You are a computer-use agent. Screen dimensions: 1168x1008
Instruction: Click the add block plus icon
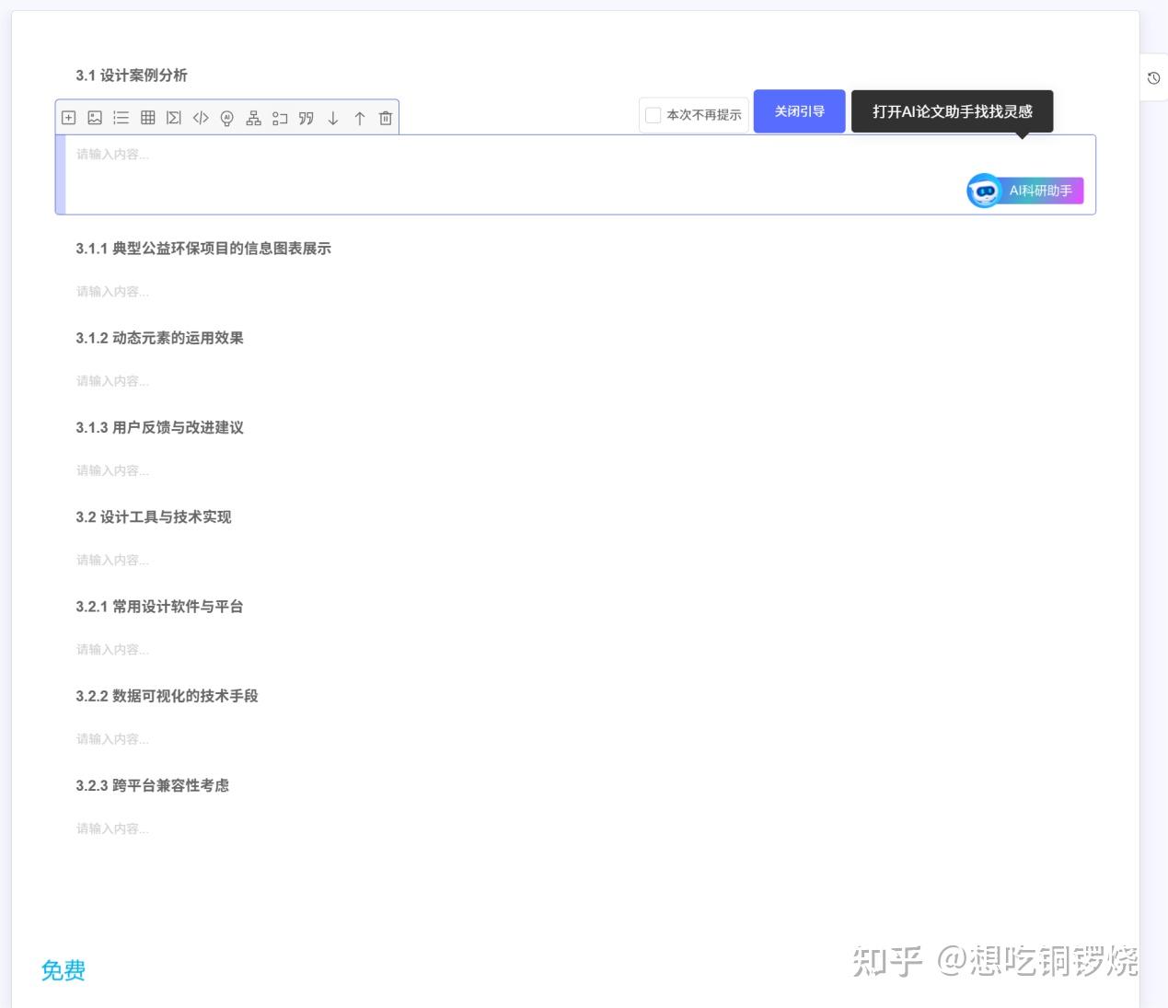coord(68,118)
